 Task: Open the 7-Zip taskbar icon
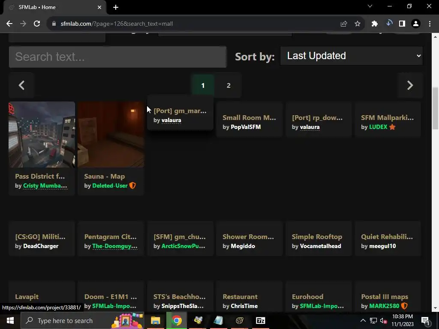click(260, 320)
